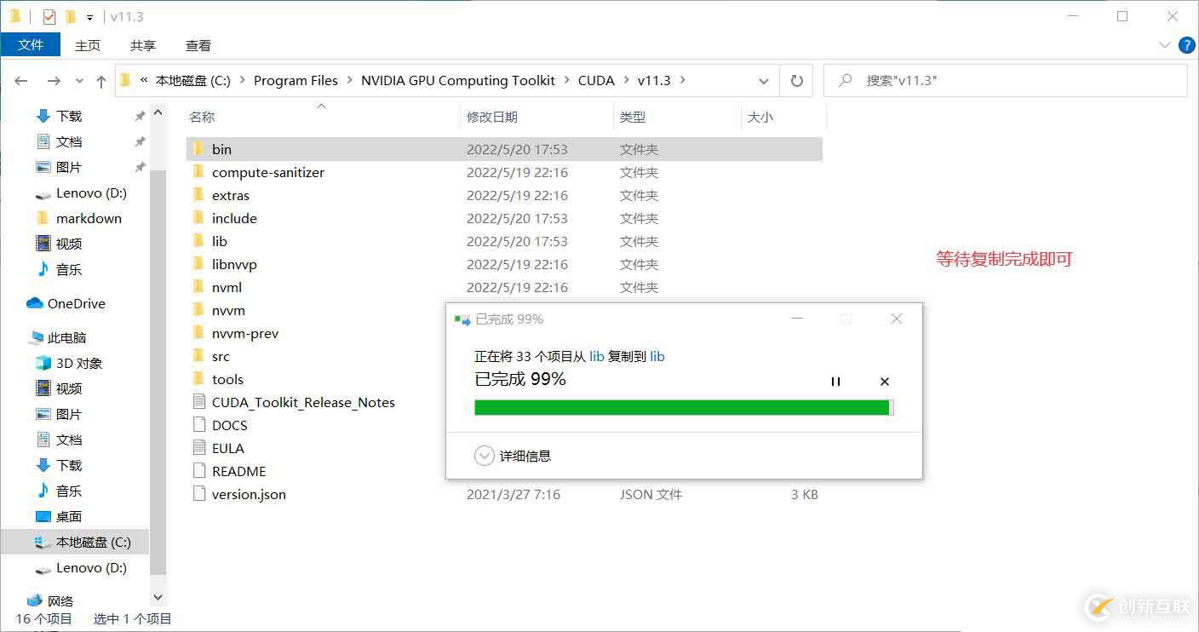Click the OneDrive cloud icon
This screenshot has width=1199, height=632.
click(x=35, y=303)
